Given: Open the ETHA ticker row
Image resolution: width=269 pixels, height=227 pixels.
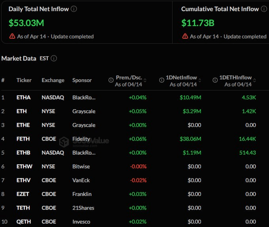Looking at the screenshot, I should pyautogui.click(x=23, y=98).
